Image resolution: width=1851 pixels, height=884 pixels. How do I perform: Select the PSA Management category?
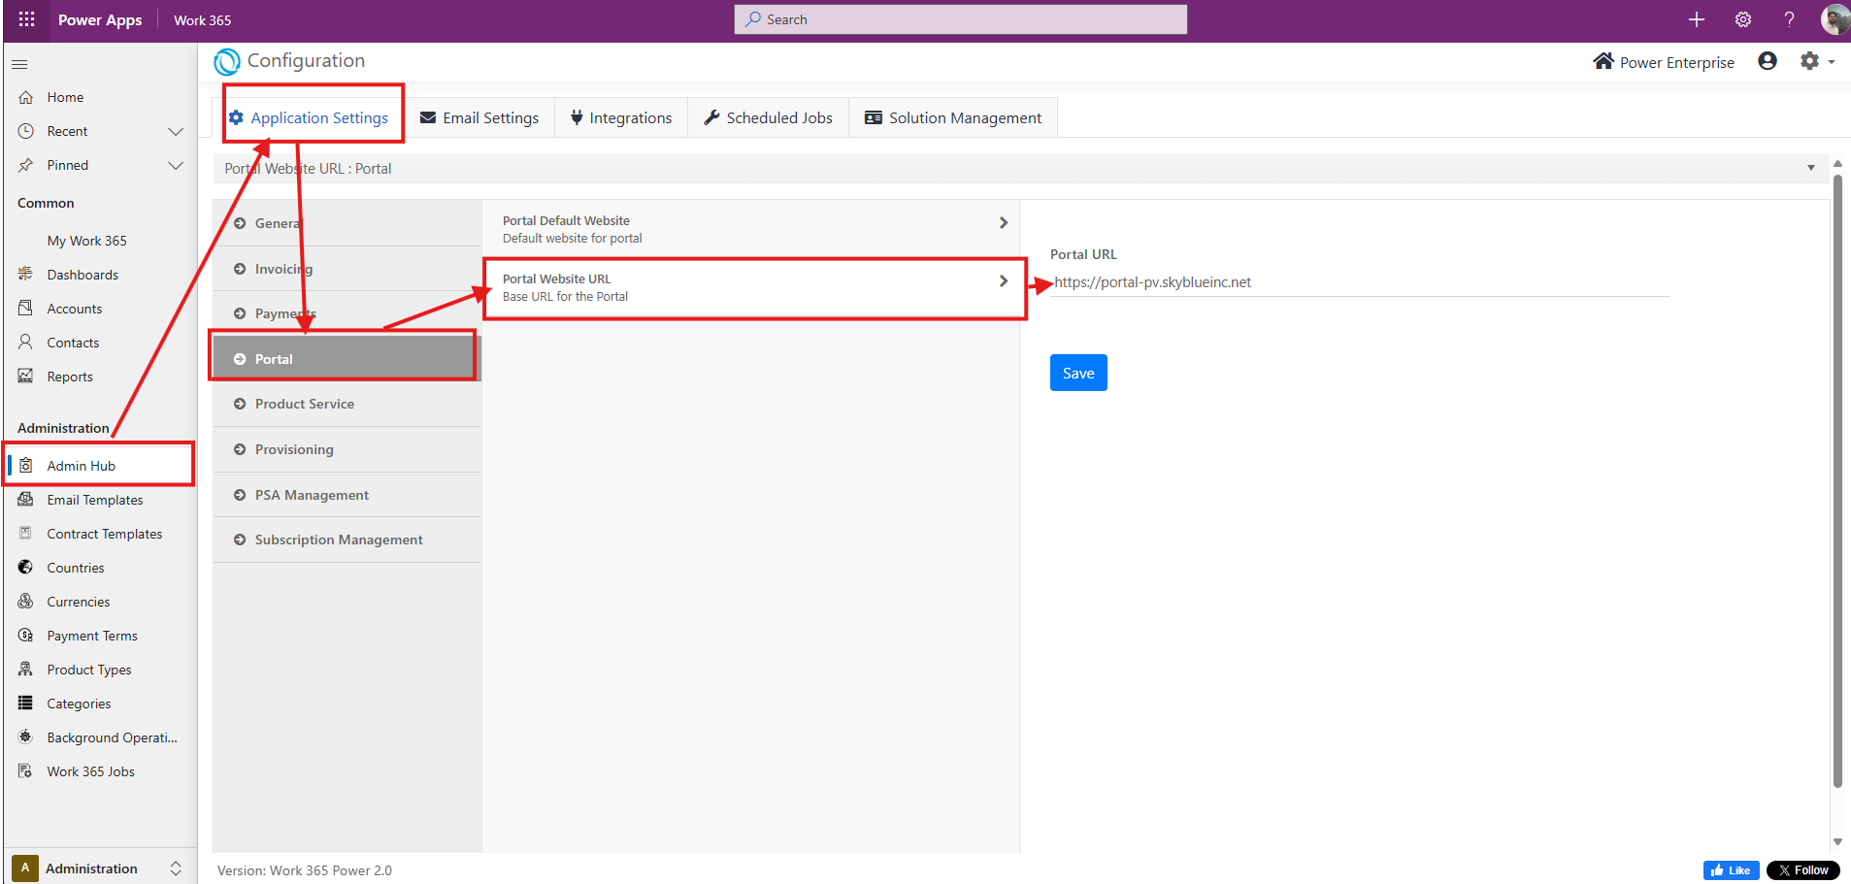347,495
